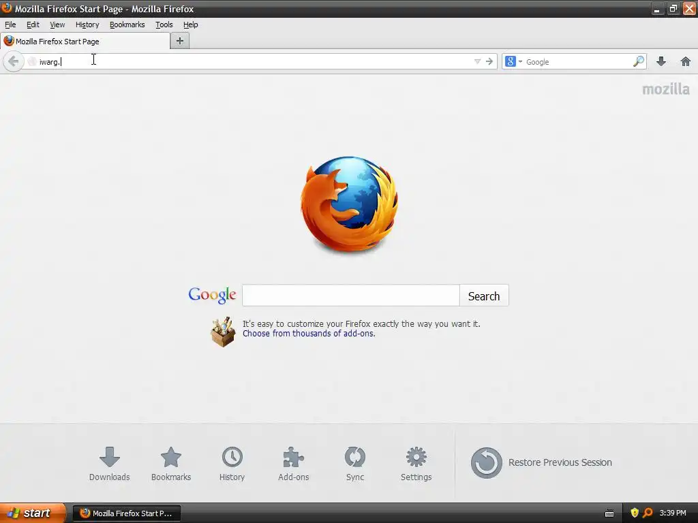Click the large Firefox logo
This screenshot has width=698, height=523.
[x=350, y=204]
